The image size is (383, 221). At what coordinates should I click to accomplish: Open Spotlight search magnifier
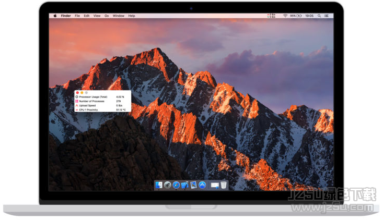click(x=319, y=16)
